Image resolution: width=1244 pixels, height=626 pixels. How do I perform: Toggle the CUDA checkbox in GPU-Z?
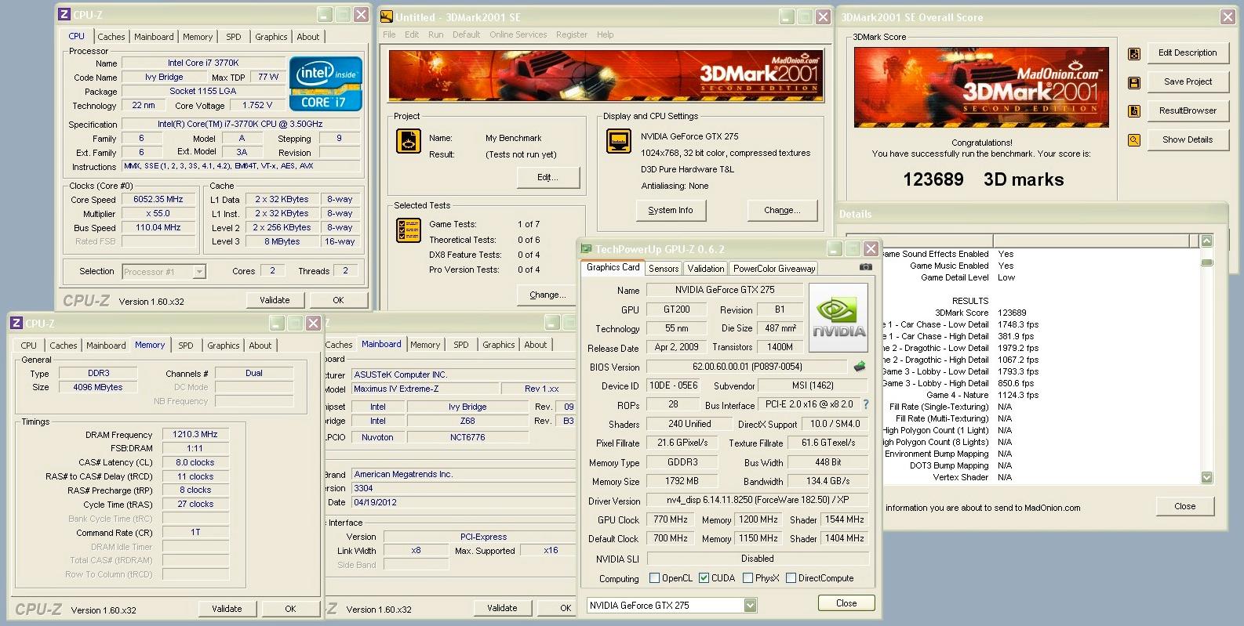point(704,578)
